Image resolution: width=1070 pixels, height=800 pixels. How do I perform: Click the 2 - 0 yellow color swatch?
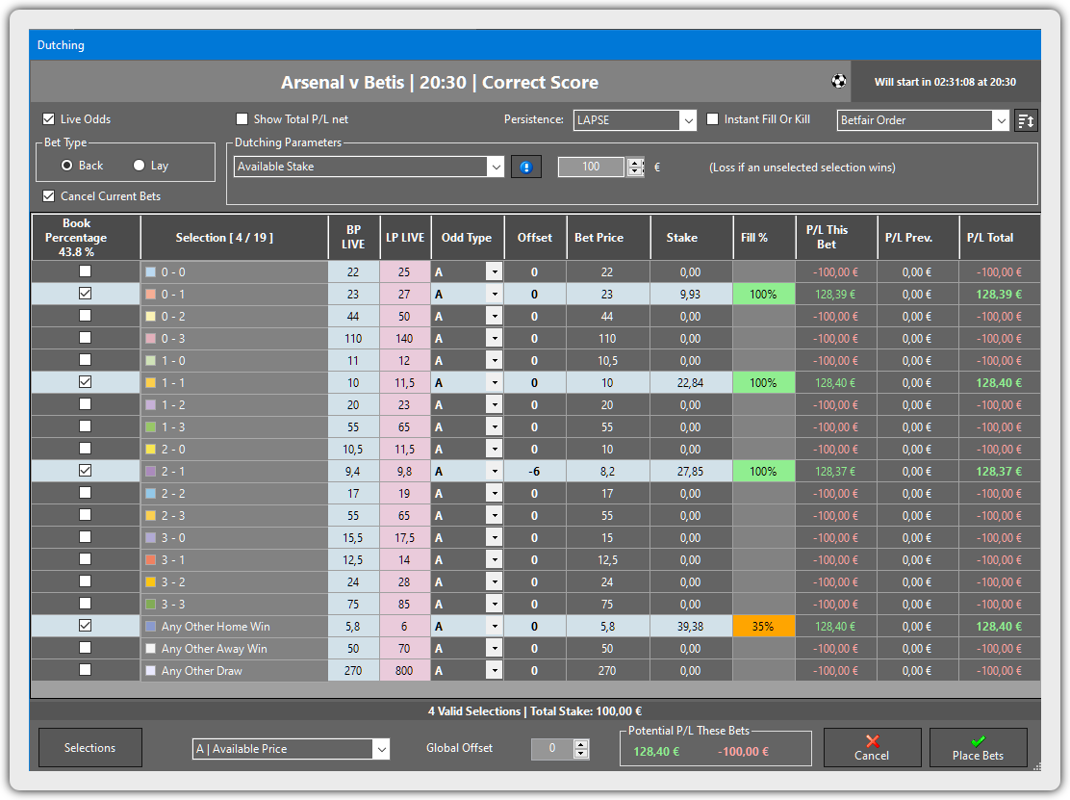[x=151, y=450]
